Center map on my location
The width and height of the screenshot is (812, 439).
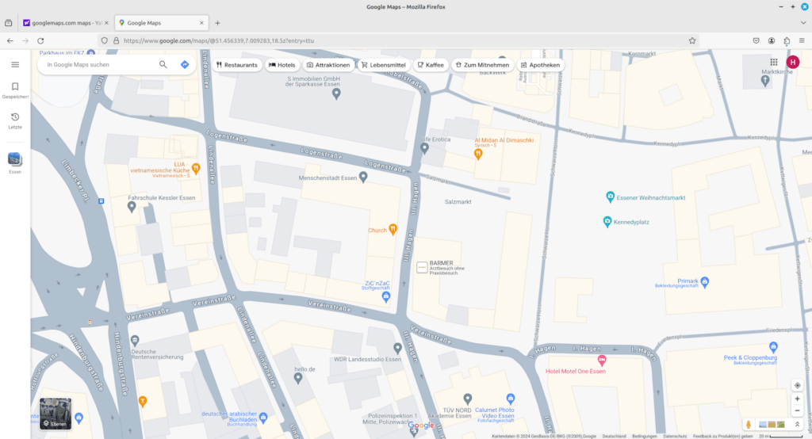pos(797,385)
